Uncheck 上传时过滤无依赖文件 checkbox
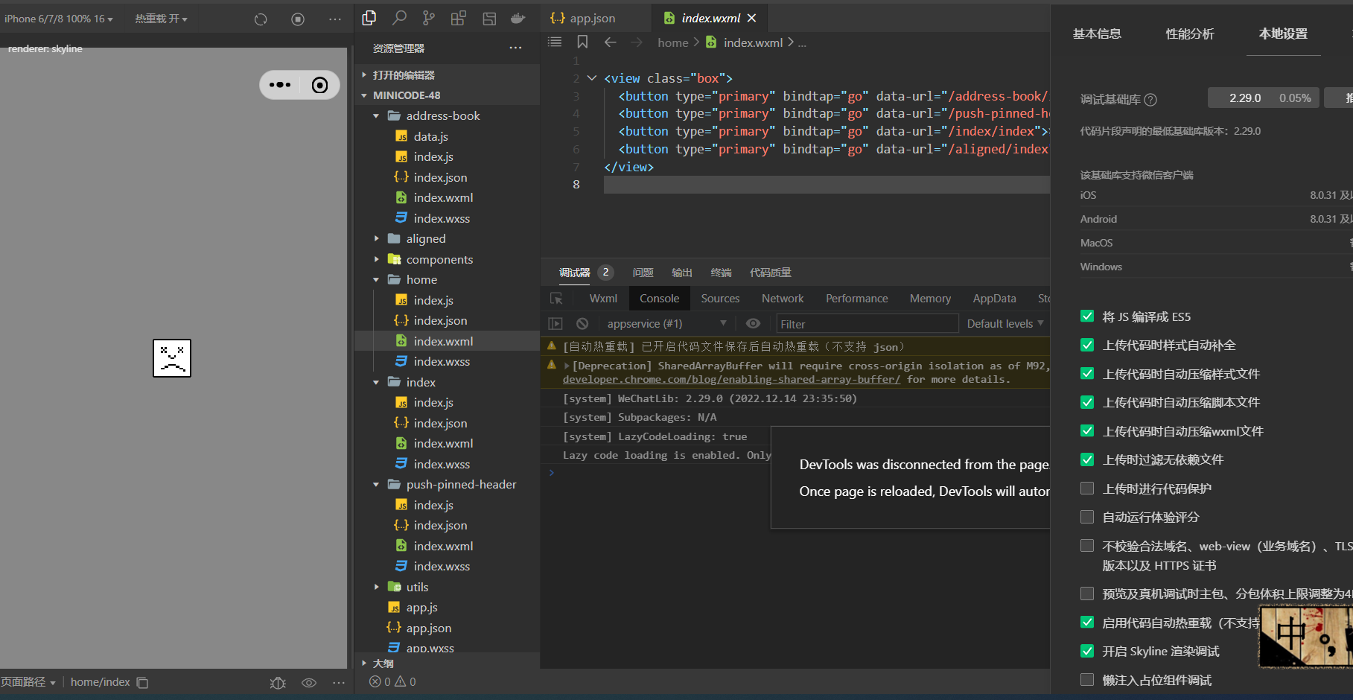The height and width of the screenshot is (700, 1353). (x=1087, y=459)
